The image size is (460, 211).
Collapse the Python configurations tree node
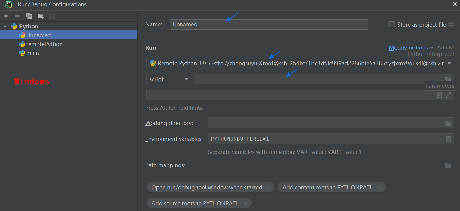pyautogui.click(x=5, y=26)
